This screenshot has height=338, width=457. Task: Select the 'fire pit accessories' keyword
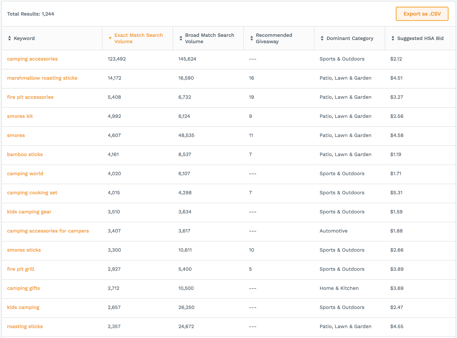[30, 97]
